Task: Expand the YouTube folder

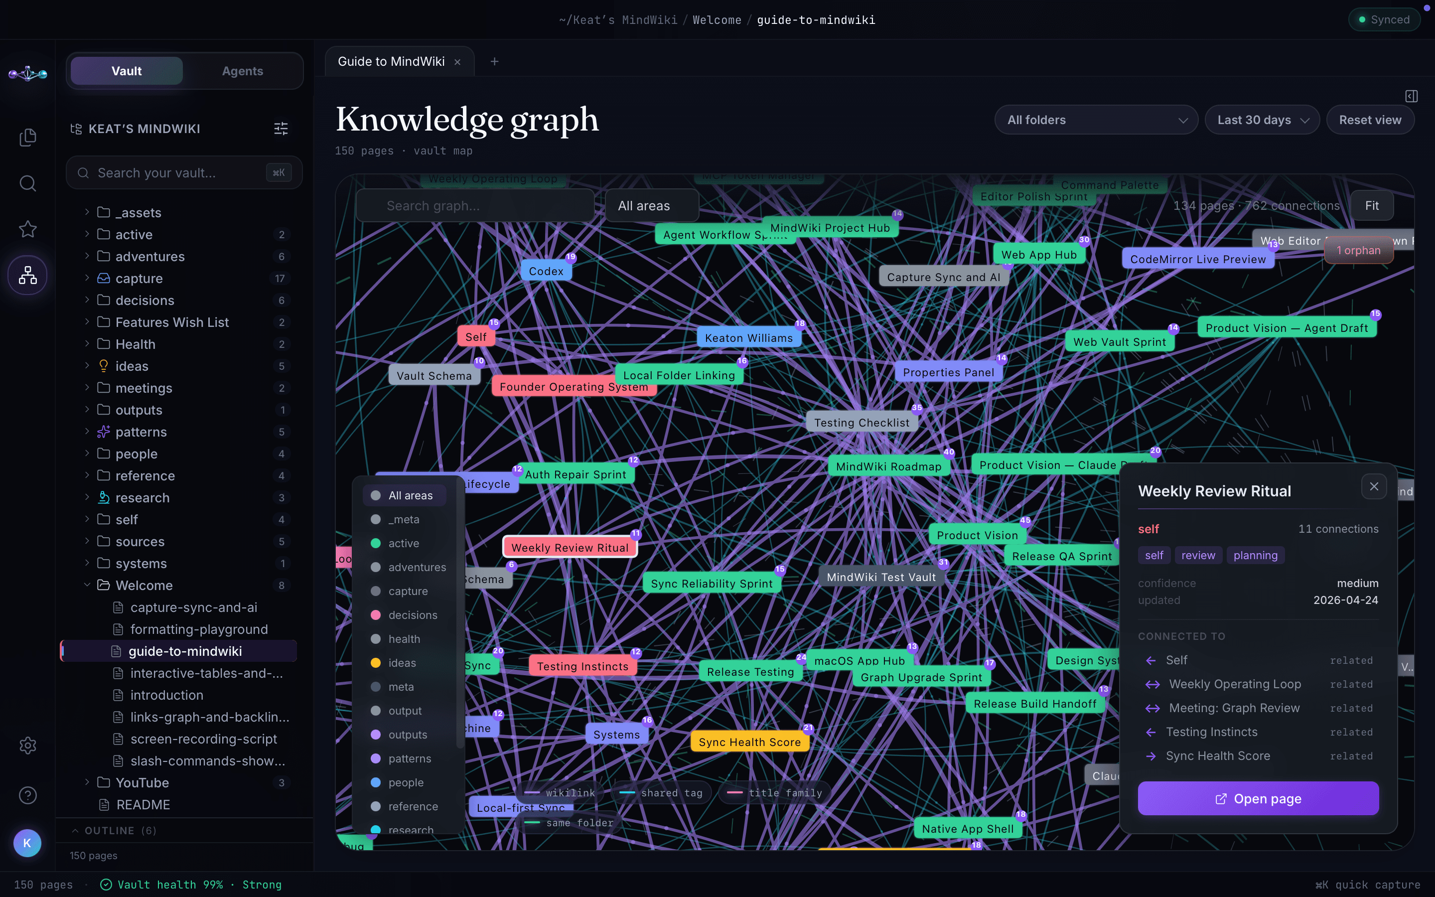Action: tap(87, 782)
